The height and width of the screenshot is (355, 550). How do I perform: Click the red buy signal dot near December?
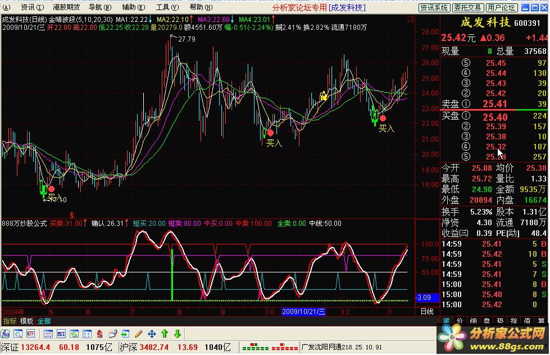tap(383, 118)
